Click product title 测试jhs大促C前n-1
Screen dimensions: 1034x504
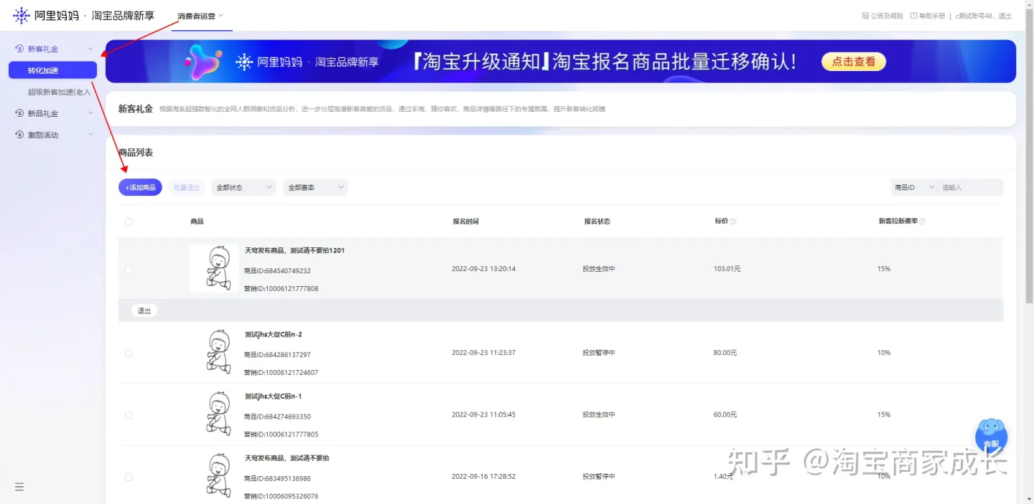pos(273,396)
